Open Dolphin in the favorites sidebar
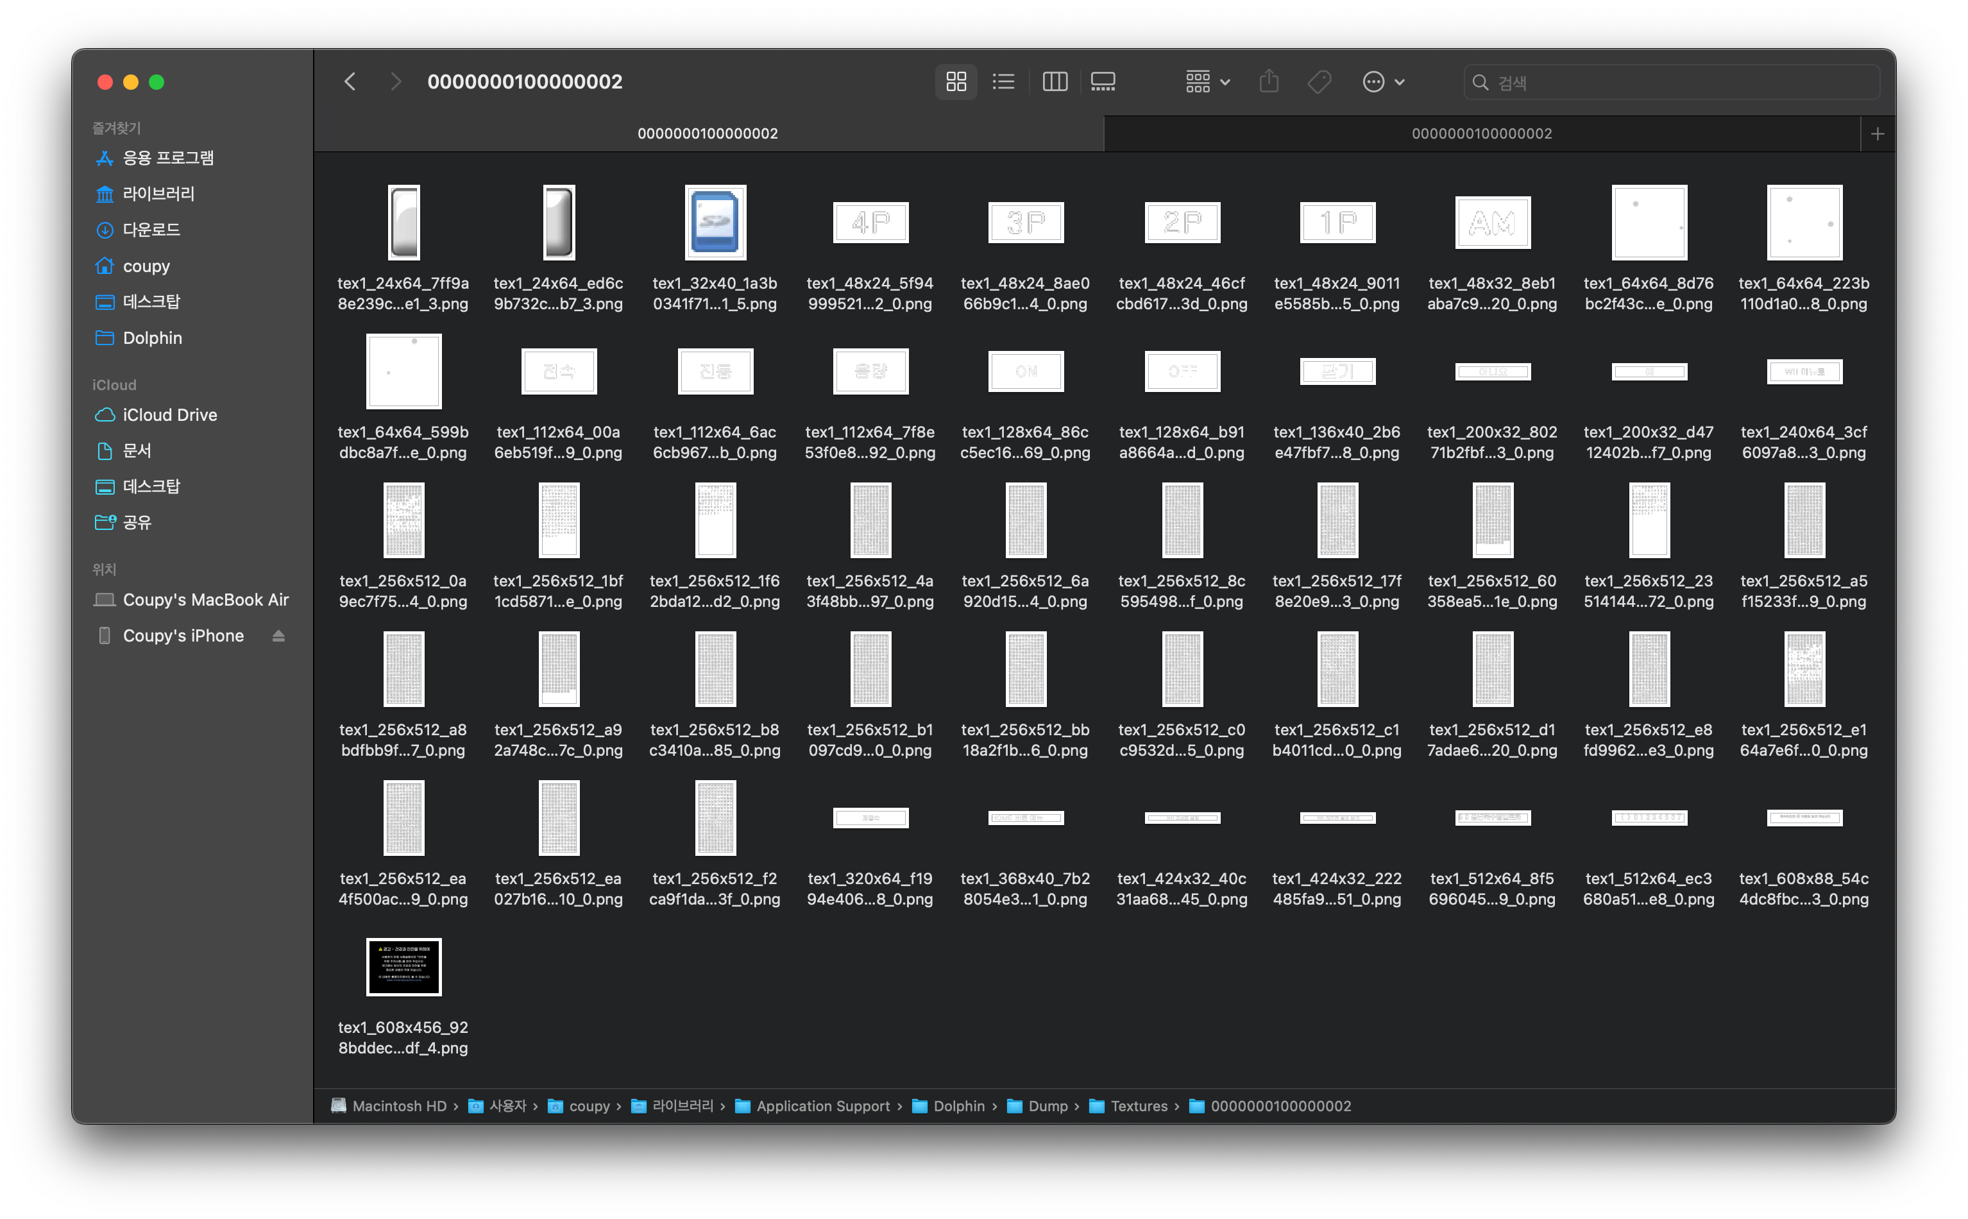 152,338
